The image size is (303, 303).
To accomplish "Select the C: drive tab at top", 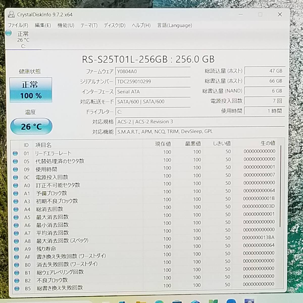I will 23,40.
